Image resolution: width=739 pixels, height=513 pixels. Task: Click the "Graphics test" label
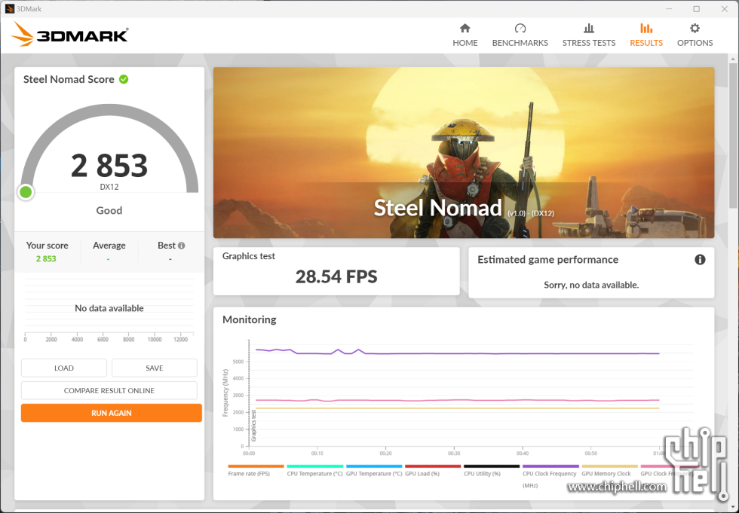pyautogui.click(x=249, y=256)
